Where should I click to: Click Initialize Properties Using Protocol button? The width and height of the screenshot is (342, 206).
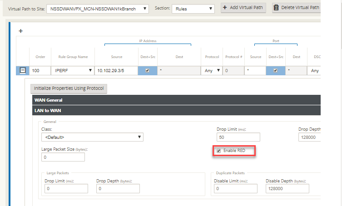click(69, 88)
